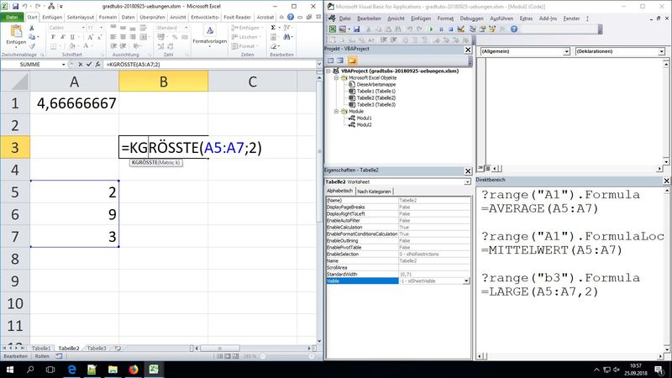Click the AutoSum sigma icon
This screenshot has width=672, height=378.
[271, 27]
